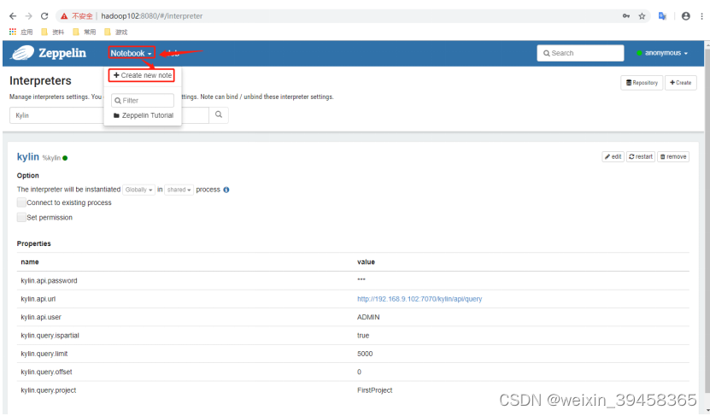Screen dimensions: 710x416
Task: Open the 资料 bookmark folder
Action: click(52, 32)
